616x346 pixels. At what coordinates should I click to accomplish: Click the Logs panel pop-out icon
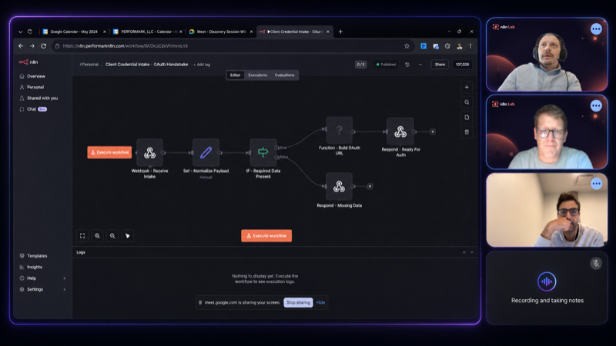[x=464, y=252]
